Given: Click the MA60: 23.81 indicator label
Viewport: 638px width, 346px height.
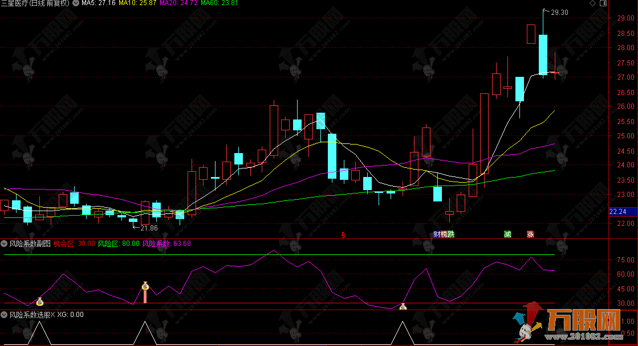Looking at the screenshot, I should tap(220, 3).
